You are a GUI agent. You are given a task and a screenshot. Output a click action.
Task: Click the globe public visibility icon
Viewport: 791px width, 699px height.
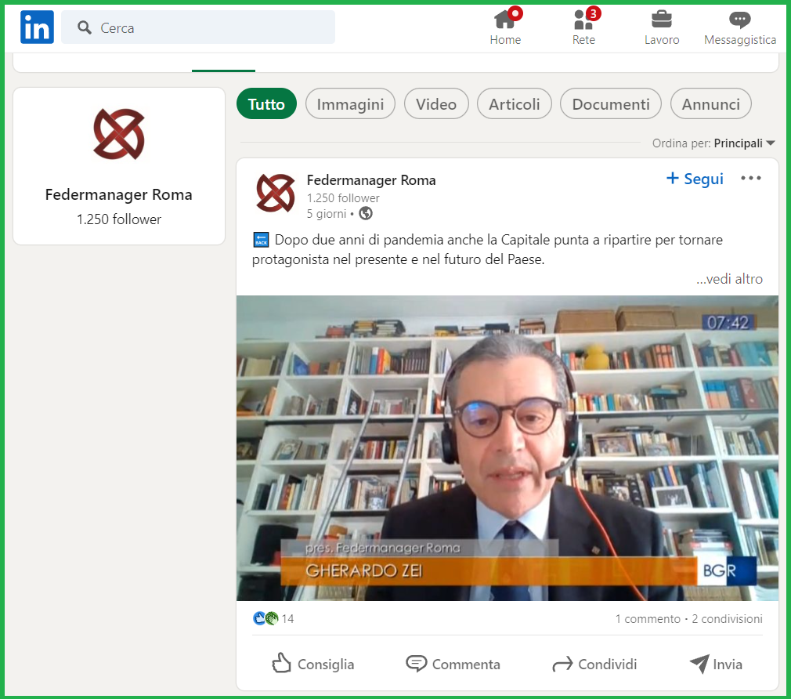pos(366,214)
